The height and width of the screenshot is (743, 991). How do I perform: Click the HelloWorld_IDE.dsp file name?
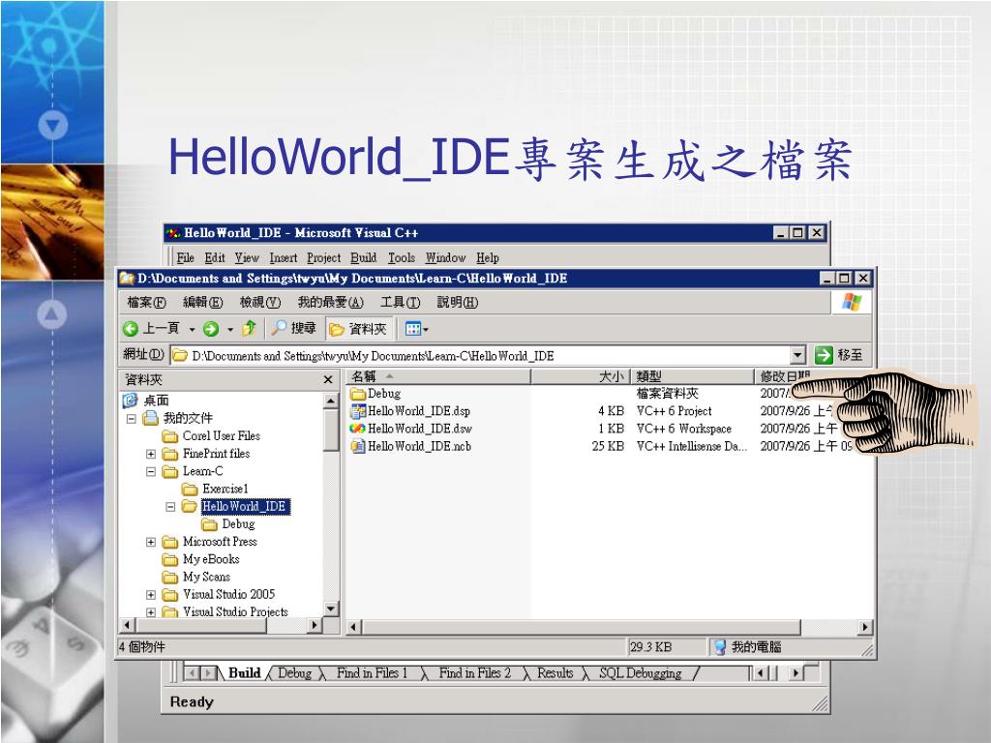click(x=419, y=411)
